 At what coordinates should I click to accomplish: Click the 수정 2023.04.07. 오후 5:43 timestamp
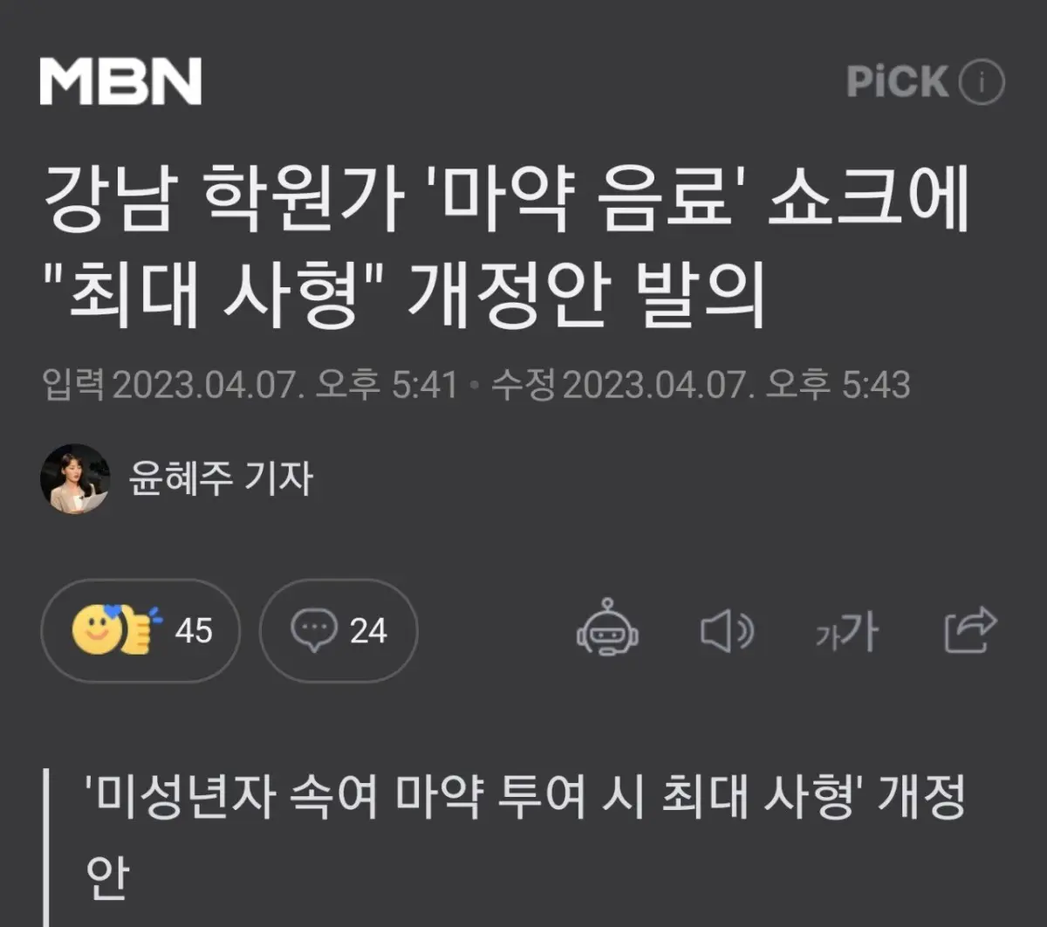[701, 384]
